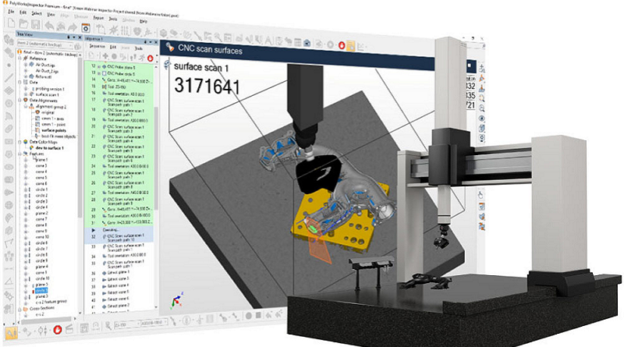Collapse the Data tree branch
624x347 pixels.
[x=19, y=82]
